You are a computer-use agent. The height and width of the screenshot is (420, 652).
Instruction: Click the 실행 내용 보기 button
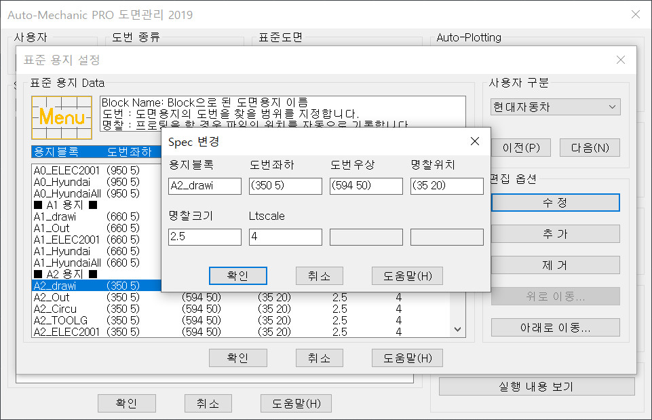pos(536,387)
